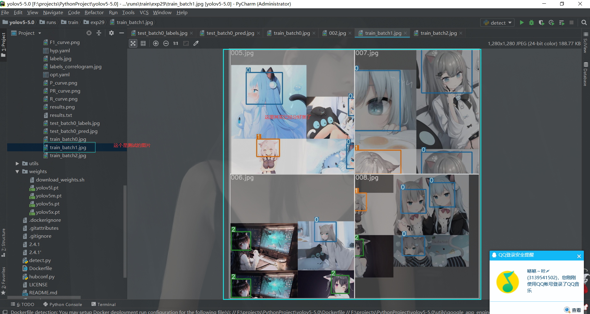The image size is (590, 314).
Task: Run concurrency diagram for detect
Action: (x=562, y=22)
